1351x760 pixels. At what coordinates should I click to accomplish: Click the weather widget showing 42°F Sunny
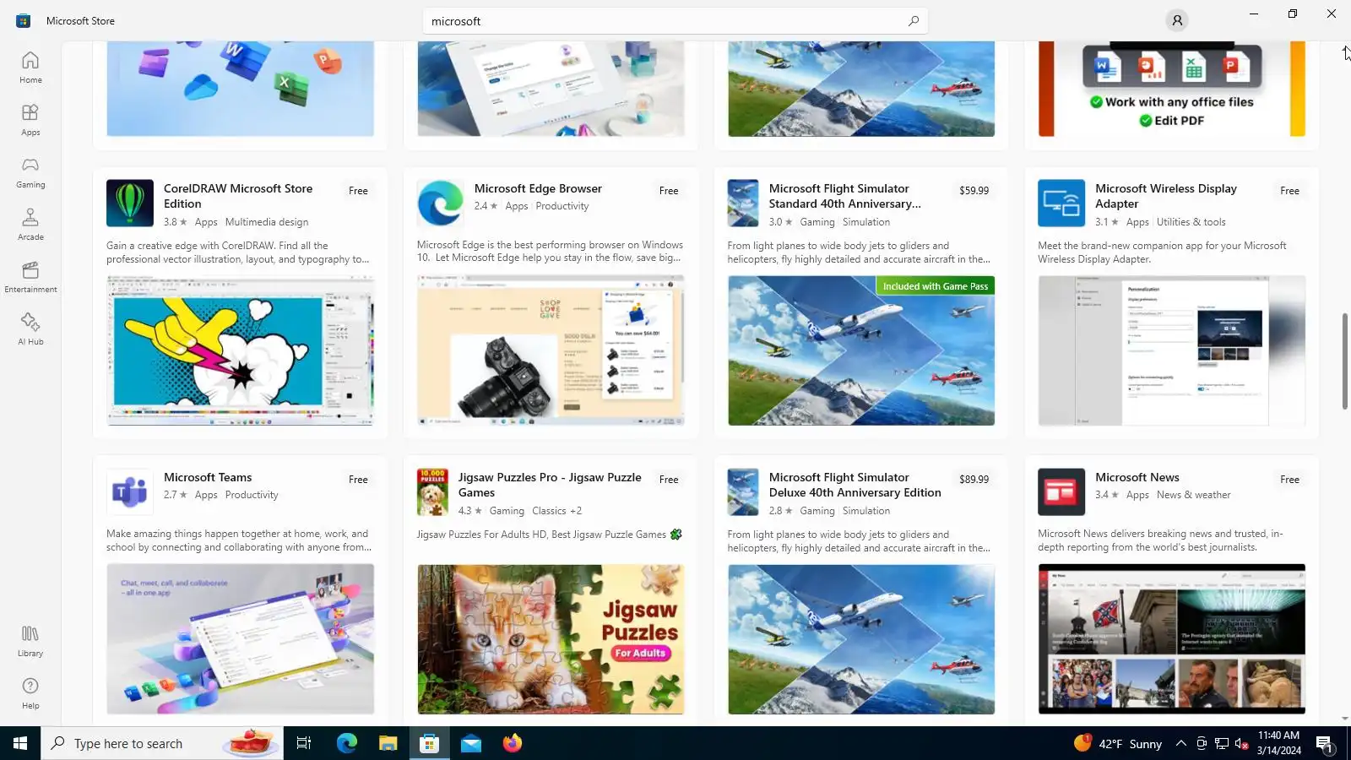click(x=1118, y=744)
